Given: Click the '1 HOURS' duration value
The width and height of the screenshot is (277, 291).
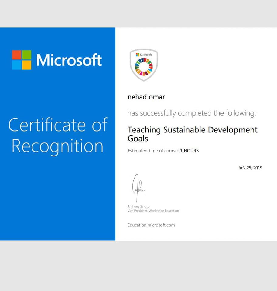Looking at the screenshot, I should [x=189, y=151].
